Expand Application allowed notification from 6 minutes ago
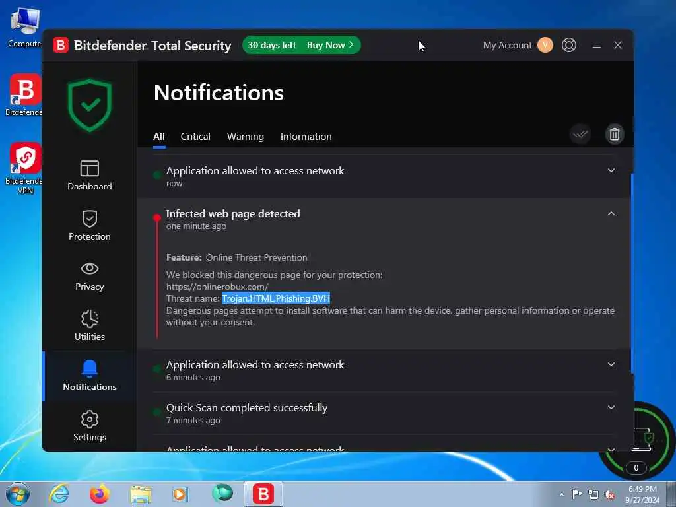676x507 pixels. [x=611, y=364]
